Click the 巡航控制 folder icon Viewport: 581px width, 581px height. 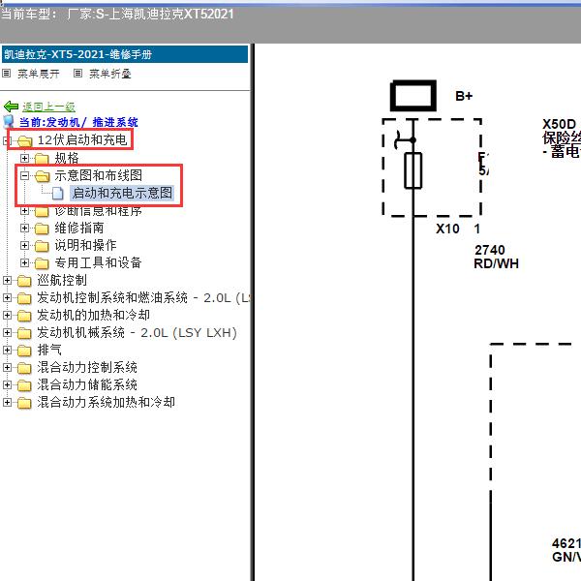tap(24, 281)
